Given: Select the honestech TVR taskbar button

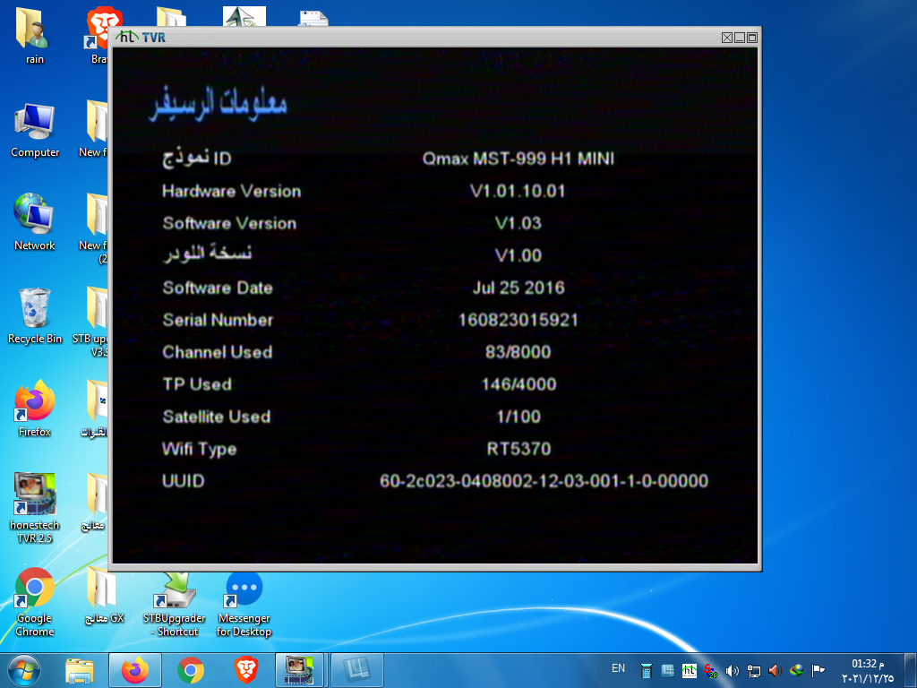Looking at the screenshot, I should pos(299,670).
